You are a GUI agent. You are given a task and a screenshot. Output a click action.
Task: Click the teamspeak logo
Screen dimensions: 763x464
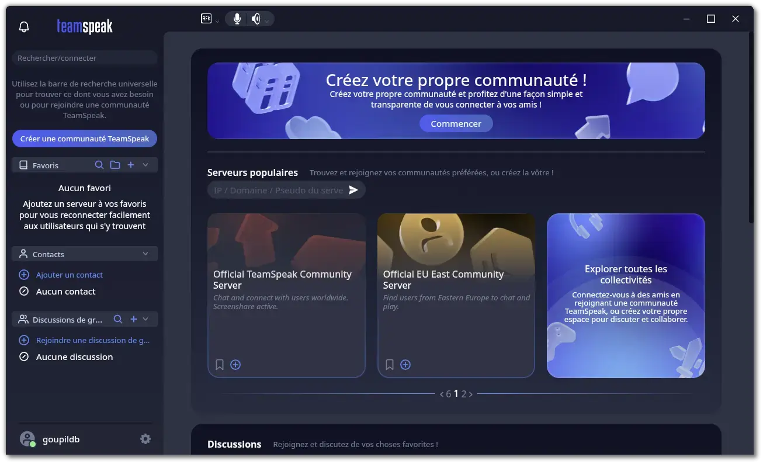pos(85,26)
